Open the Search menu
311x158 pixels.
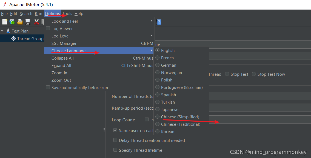(x=26, y=14)
